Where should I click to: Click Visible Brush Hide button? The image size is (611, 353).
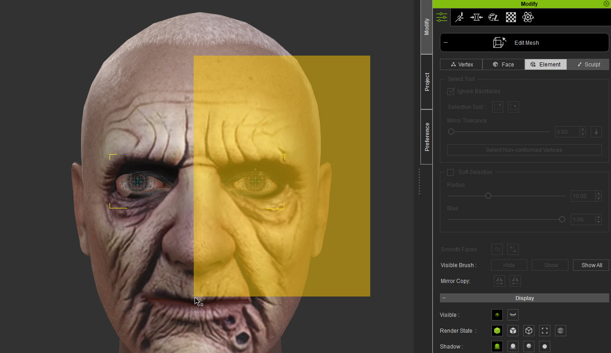tap(509, 265)
